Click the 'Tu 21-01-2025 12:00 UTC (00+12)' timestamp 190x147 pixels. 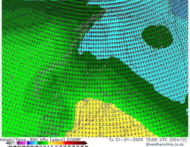pos(147,140)
